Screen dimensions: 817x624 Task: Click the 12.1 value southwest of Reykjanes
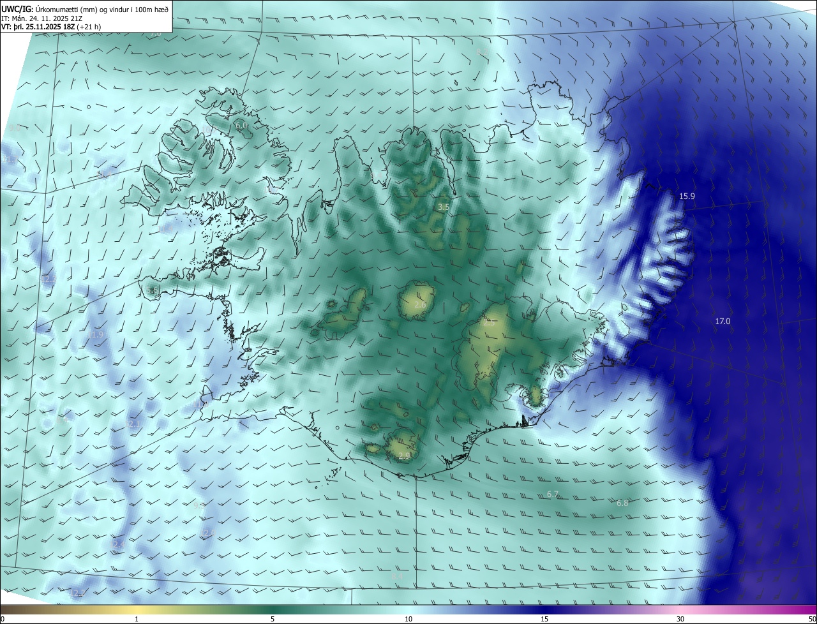pos(134,424)
